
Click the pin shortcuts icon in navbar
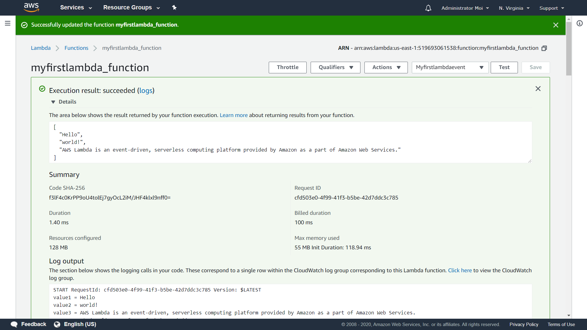[x=174, y=8]
